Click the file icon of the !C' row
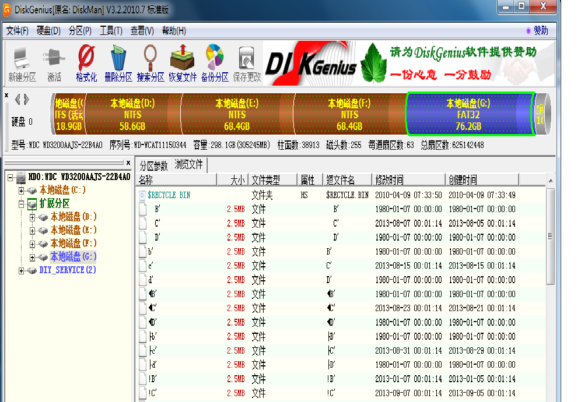 [142, 393]
